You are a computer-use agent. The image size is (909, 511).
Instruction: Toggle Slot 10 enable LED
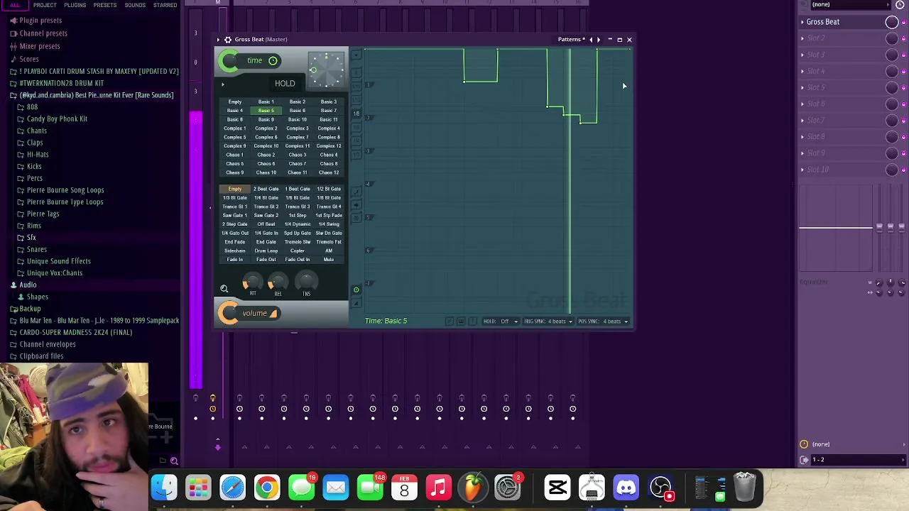point(903,170)
